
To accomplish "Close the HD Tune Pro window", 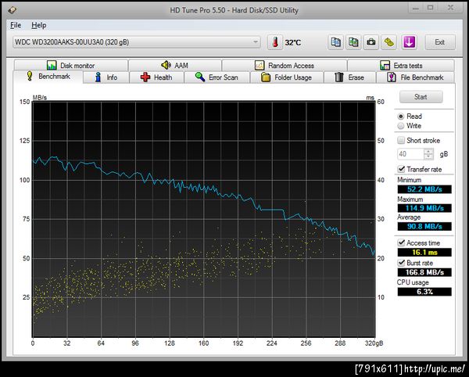I will pyautogui.click(x=450, y=8).
